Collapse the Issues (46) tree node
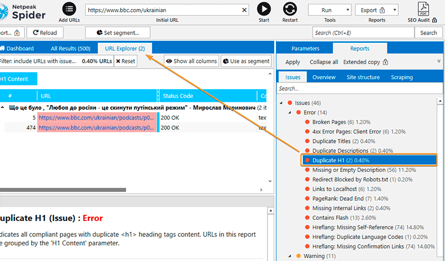Viewport: 445px width, 261px height. (281, 103)
